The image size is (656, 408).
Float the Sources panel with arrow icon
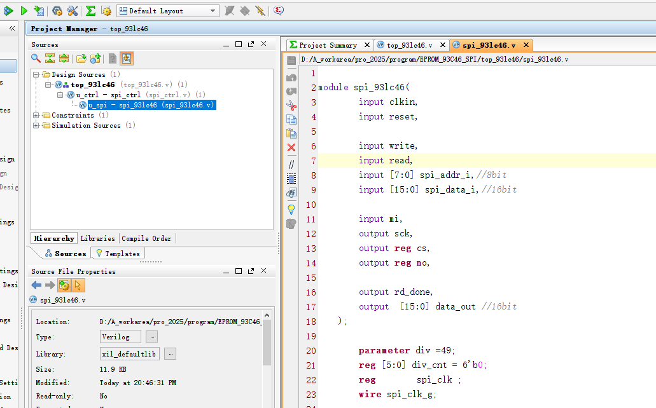pos(251,44)
